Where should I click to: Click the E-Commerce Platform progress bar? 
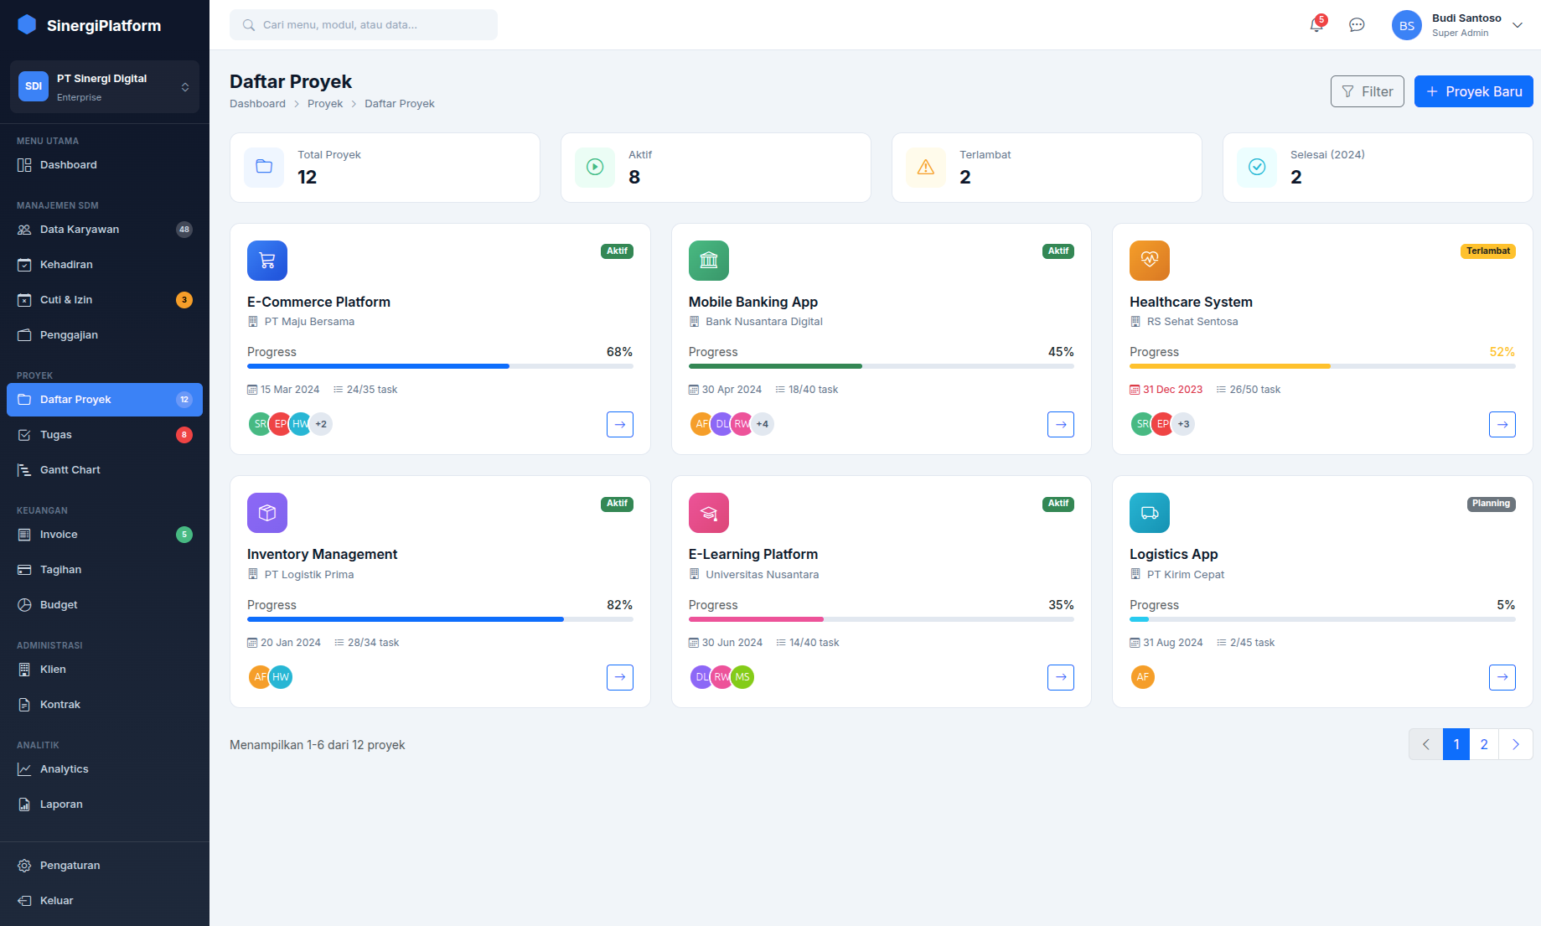[x=440, y=366]
